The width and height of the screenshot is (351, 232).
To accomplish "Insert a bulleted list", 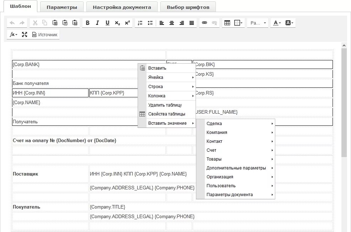I will click(150, 23).
